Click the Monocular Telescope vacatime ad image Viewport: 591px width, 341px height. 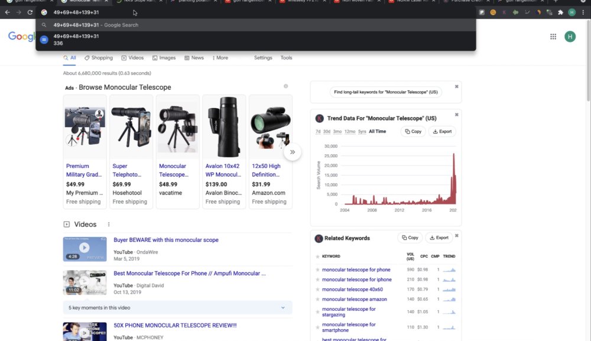pyautogui.click(x=177, y=126)
